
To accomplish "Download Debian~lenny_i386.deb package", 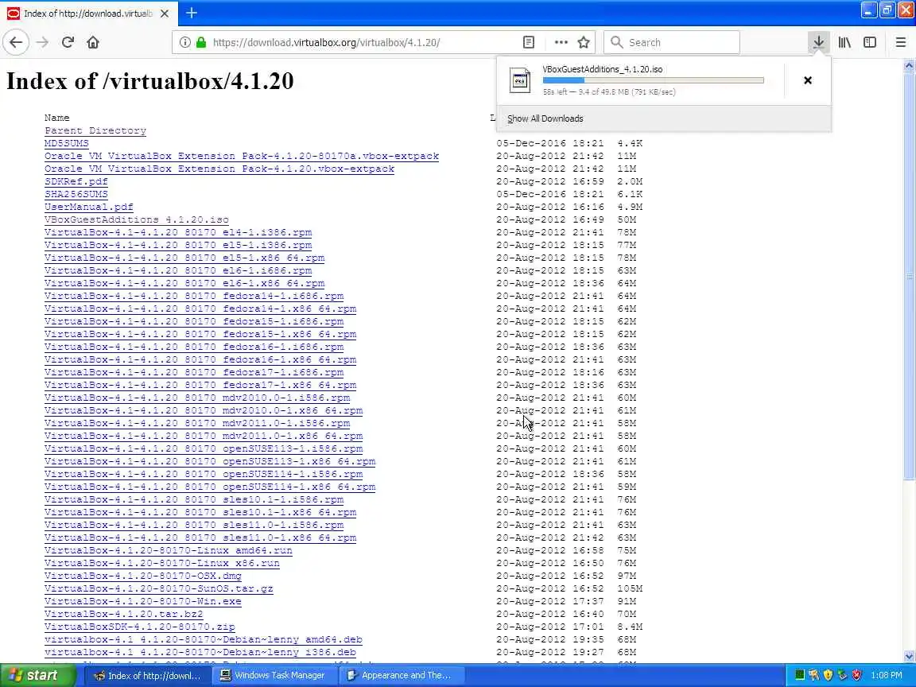I will [x=200, y=653].
